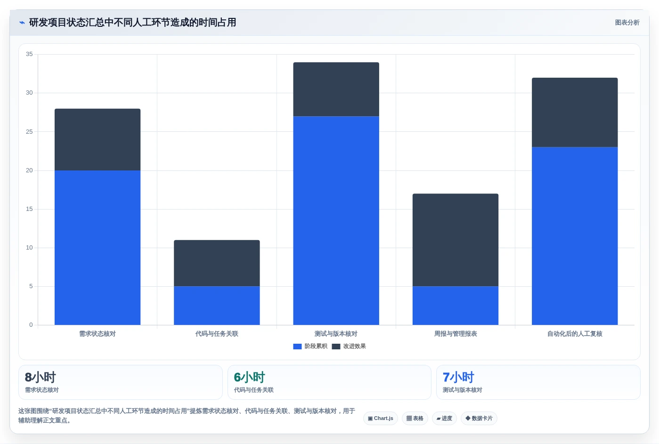
Task: Open the 6小时 代码与任务关联 card
Action: (329, 382)
